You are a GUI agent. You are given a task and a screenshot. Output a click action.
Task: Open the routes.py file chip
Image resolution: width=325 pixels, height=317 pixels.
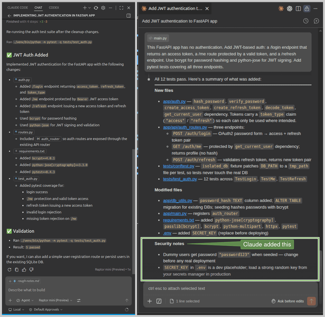[24, 132]
